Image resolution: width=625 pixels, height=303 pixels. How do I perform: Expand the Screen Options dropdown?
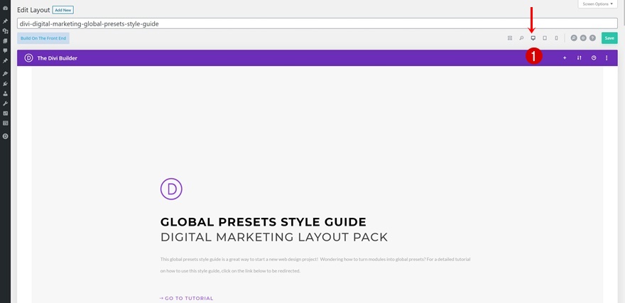pos(597,4)
